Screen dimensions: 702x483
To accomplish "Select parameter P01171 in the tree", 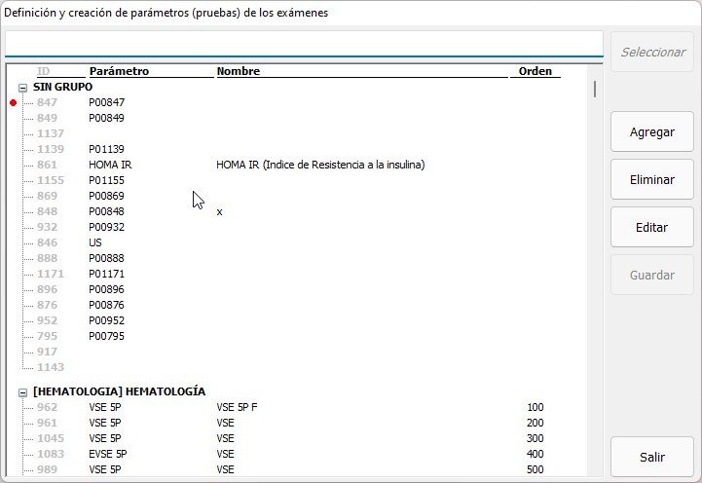I will [x=106, y=274].
